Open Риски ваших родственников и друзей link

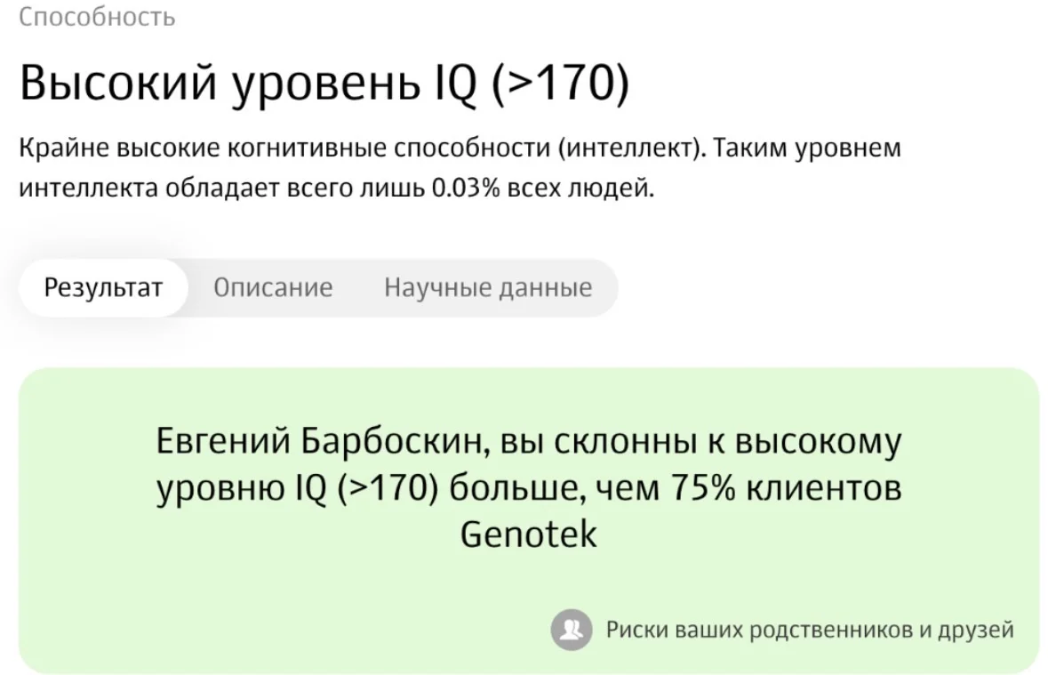[x=810, y=630]
